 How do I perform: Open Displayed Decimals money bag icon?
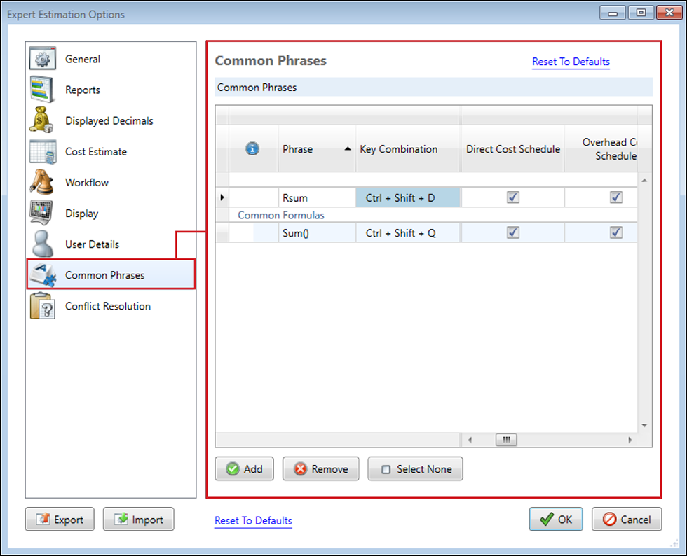[42, 120]
